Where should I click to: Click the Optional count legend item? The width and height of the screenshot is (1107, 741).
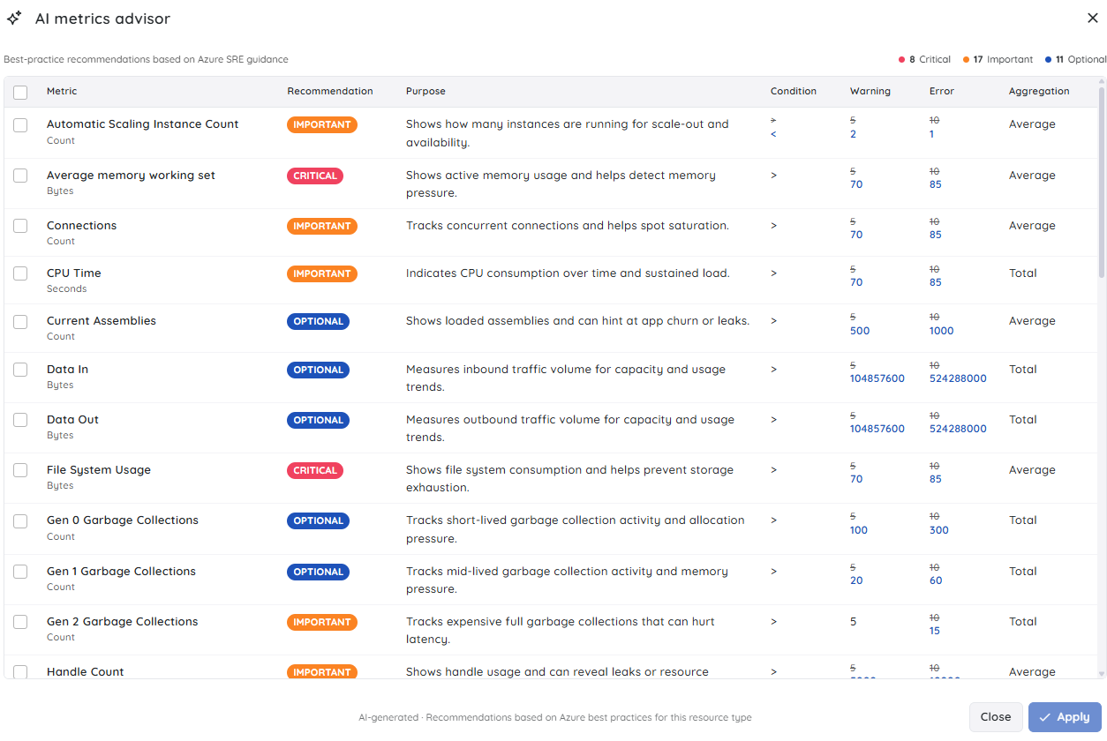(x=1075, y=59)
